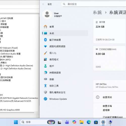Open the 224 GB storage card

[x=109, y=31]
